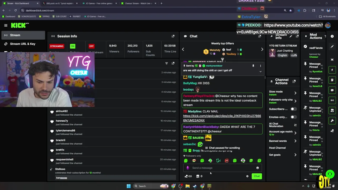The width and height of the screenshot is (338, 190).
Task: Open the hamburger sidebar menu
Action: 6,25
